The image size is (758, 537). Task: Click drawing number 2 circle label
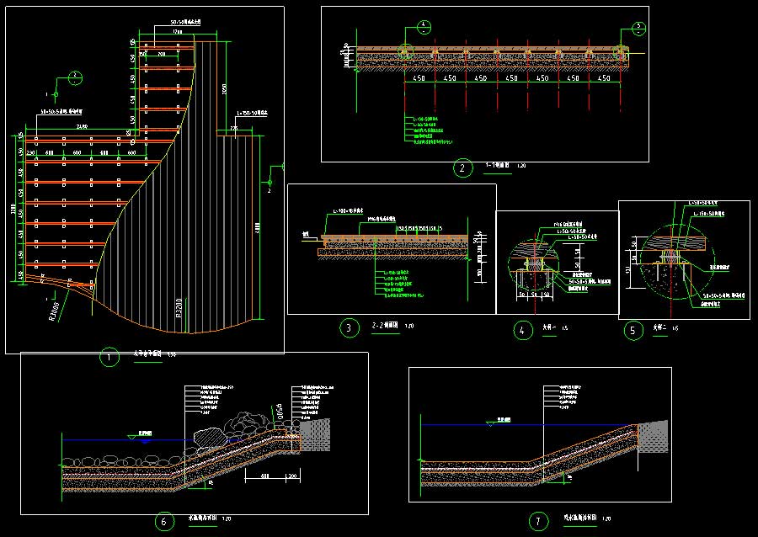(x=462, y=168)
